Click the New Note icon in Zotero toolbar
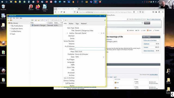The height and width of the screenshot is (98, 174). point(39,20)
